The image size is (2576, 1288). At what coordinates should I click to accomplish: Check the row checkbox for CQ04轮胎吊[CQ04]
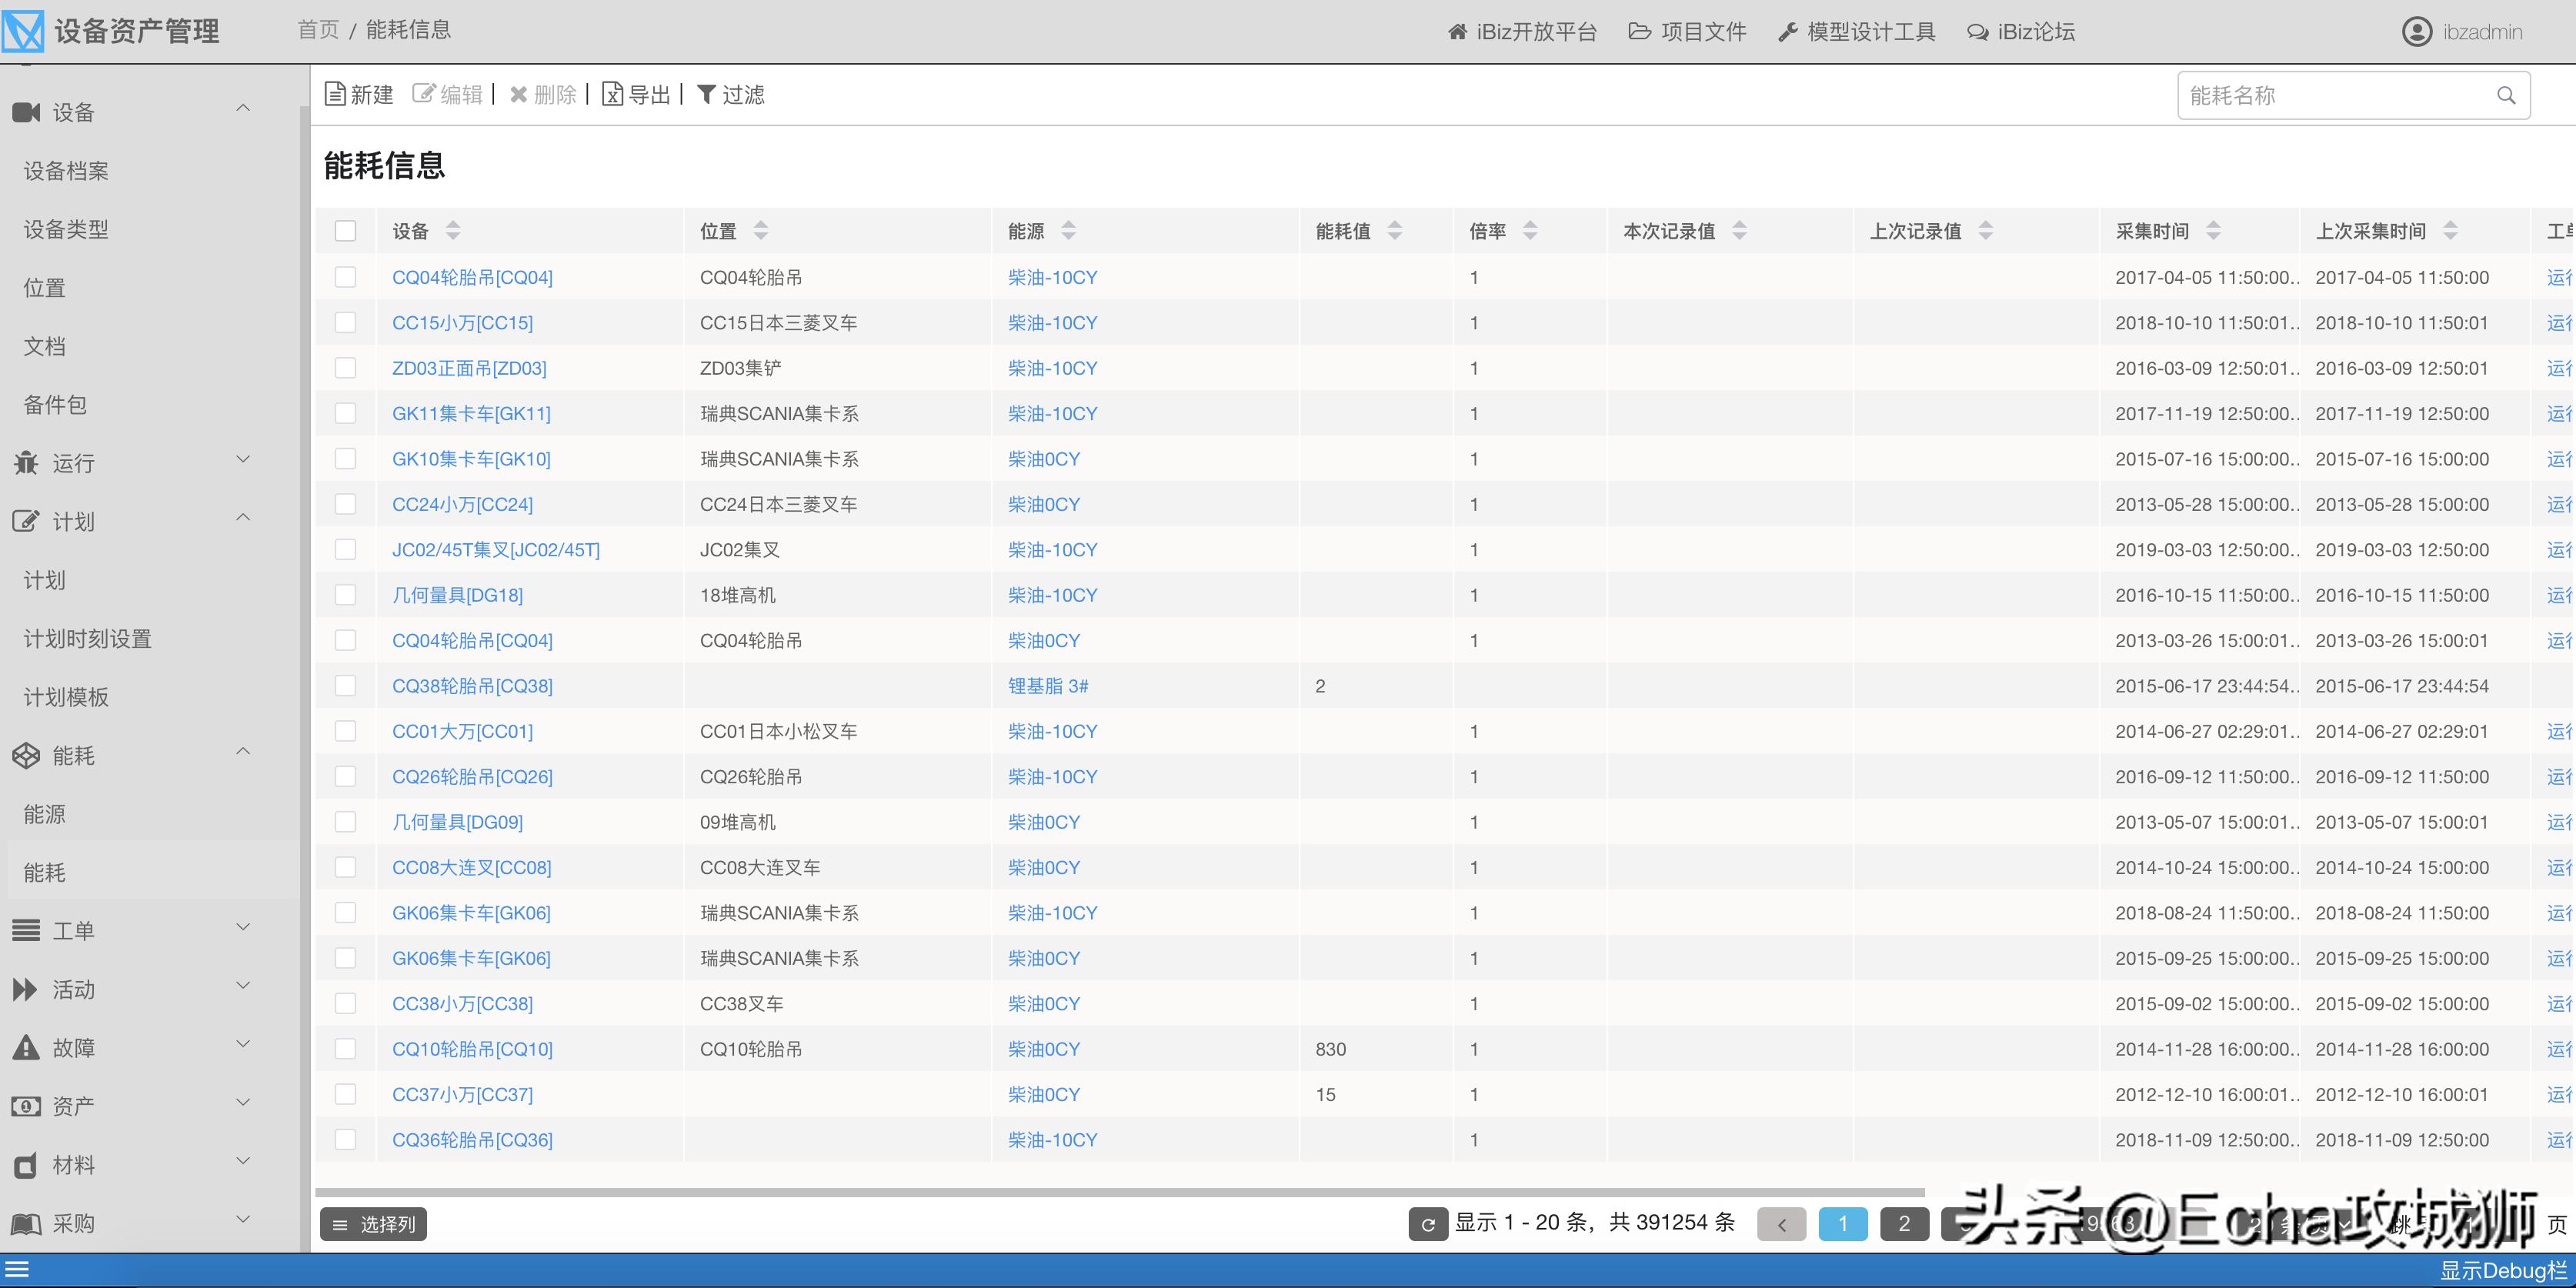click(x=345, y=277)
